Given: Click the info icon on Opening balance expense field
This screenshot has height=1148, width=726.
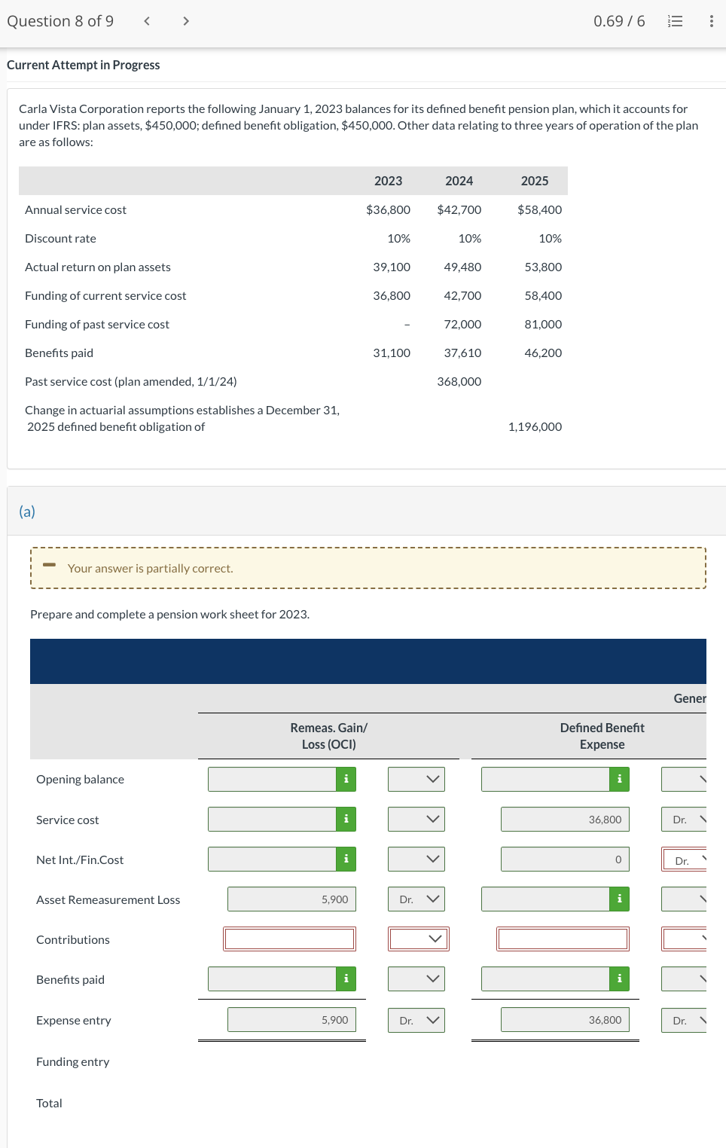Looking at the screenshot, I should pyautogui.click(x=618, y=779).
